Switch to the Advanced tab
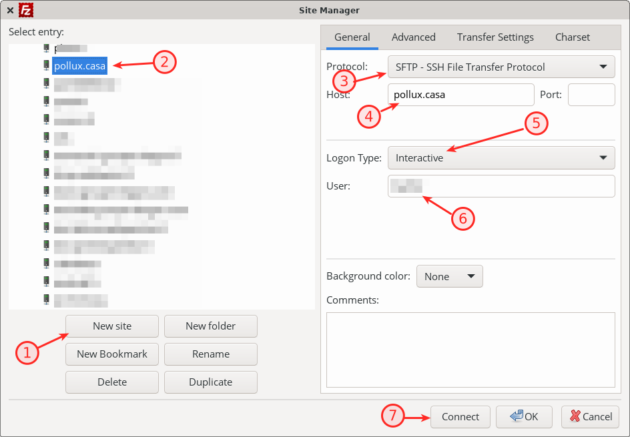Screen dimensions: 630x437 click(x=413, y=37)
